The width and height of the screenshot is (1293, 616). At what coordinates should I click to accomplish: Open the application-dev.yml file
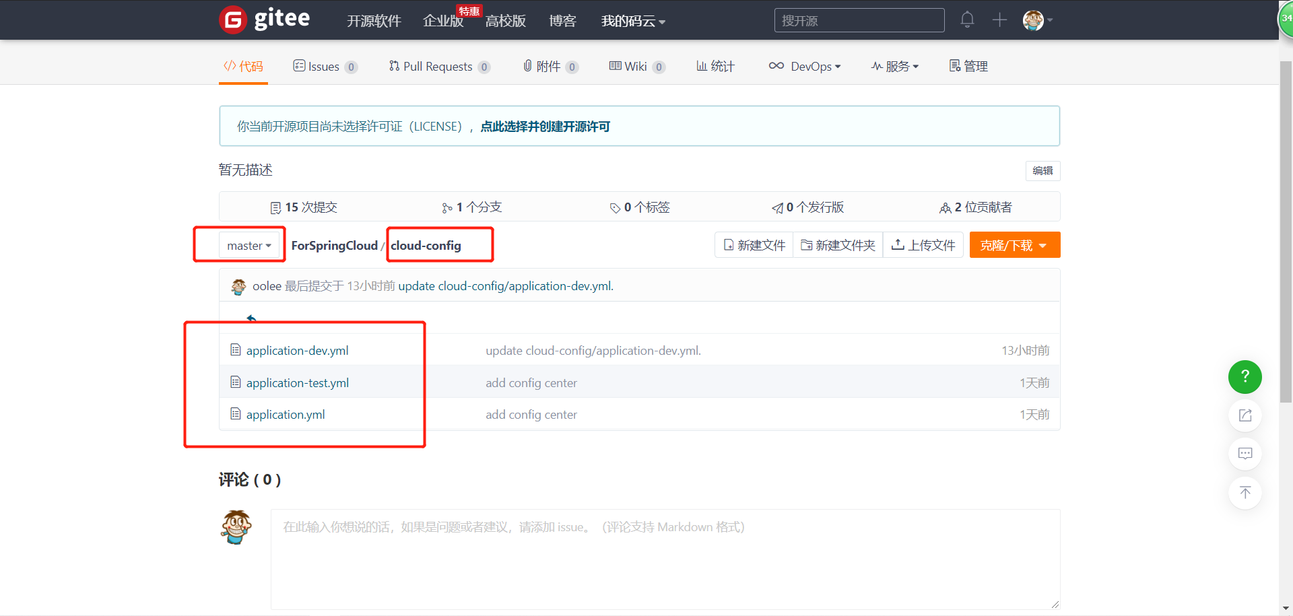[298, 350]
